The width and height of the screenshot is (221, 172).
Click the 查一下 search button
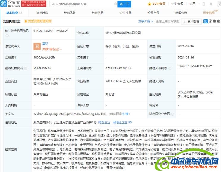coord(124,4)
